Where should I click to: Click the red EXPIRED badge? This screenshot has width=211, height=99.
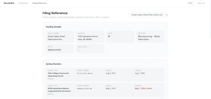149,89
